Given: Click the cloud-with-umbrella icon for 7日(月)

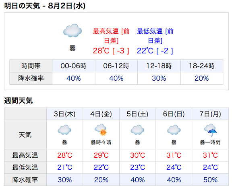Looking at the screenshot, I should pos(210,130).
